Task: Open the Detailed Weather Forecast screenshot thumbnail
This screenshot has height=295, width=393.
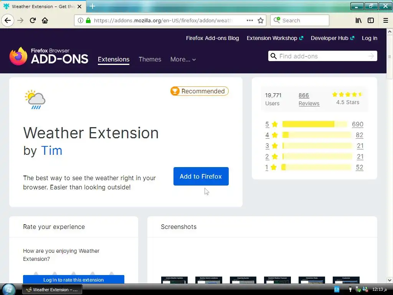Action: (x=277, y=280)
